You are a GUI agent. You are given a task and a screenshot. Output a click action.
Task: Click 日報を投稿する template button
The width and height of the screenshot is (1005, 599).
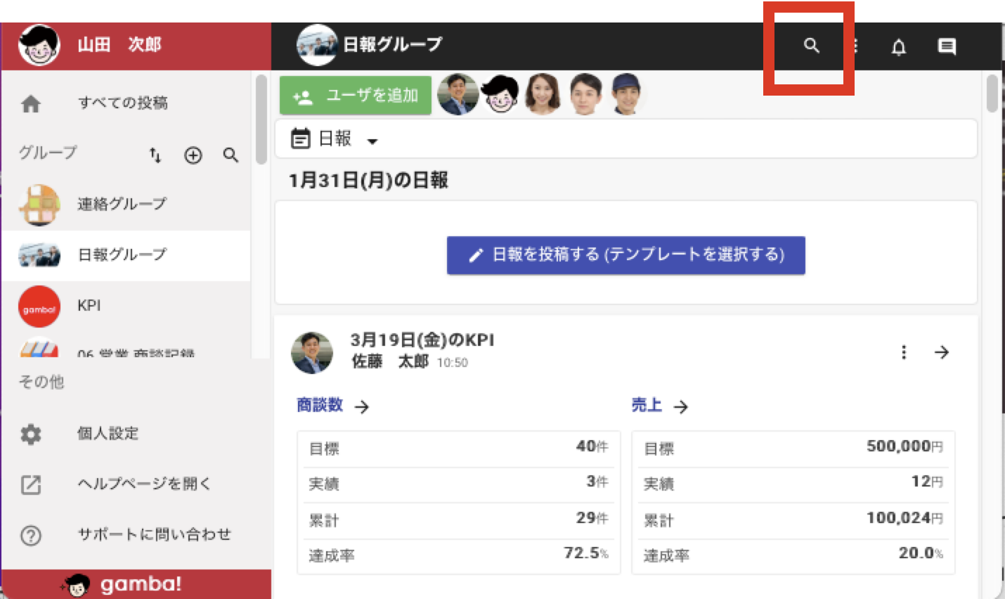[626, 255]
